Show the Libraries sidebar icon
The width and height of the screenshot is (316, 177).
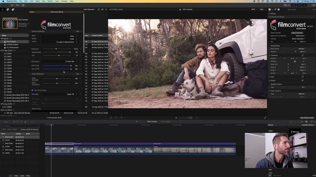click(x=2, y=9)
